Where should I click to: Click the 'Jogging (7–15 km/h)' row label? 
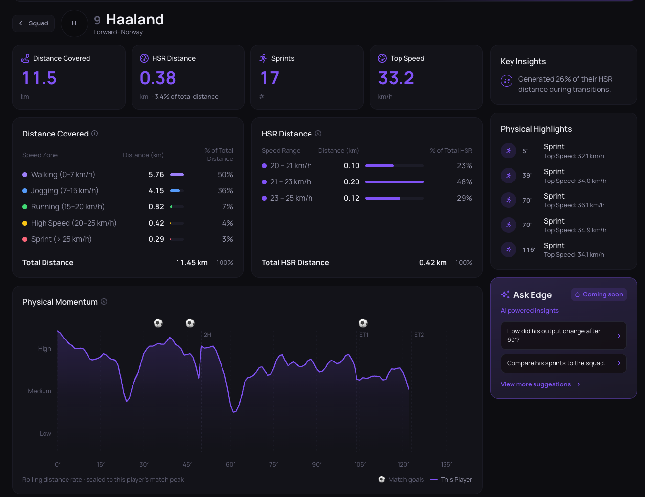pos(65,191)
